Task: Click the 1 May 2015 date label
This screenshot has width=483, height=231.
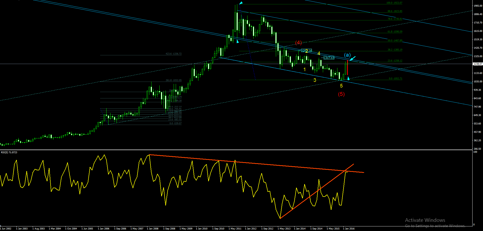Action: point(333,229)
